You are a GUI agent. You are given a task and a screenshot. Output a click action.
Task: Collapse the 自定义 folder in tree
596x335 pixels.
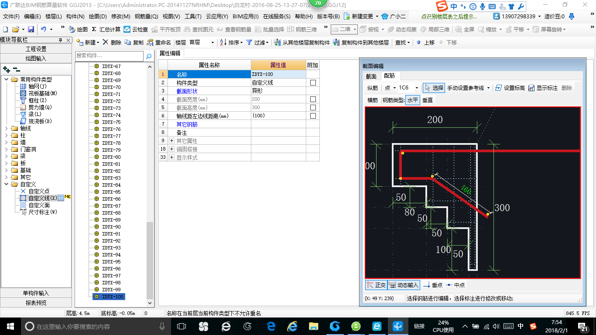(x=7, y=184)
